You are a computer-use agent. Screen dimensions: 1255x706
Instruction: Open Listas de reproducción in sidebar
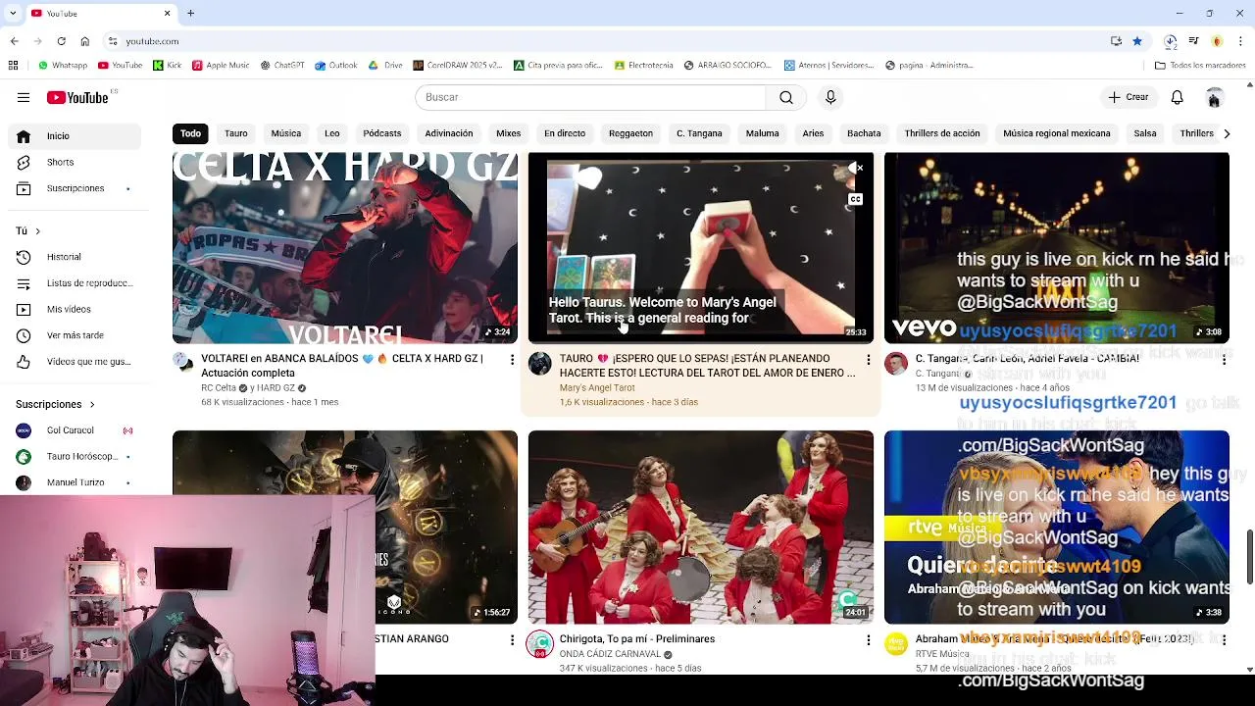pyautogui.click(x=74, y=283)
